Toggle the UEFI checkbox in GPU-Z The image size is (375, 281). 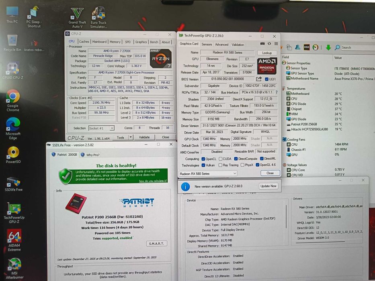point(266,79)
